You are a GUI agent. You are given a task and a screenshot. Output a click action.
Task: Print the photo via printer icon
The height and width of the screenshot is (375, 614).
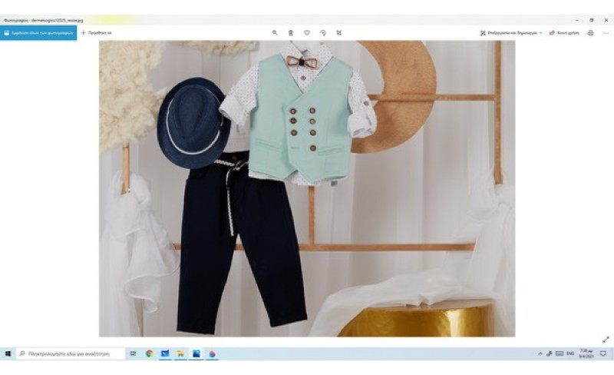[590, 33]
